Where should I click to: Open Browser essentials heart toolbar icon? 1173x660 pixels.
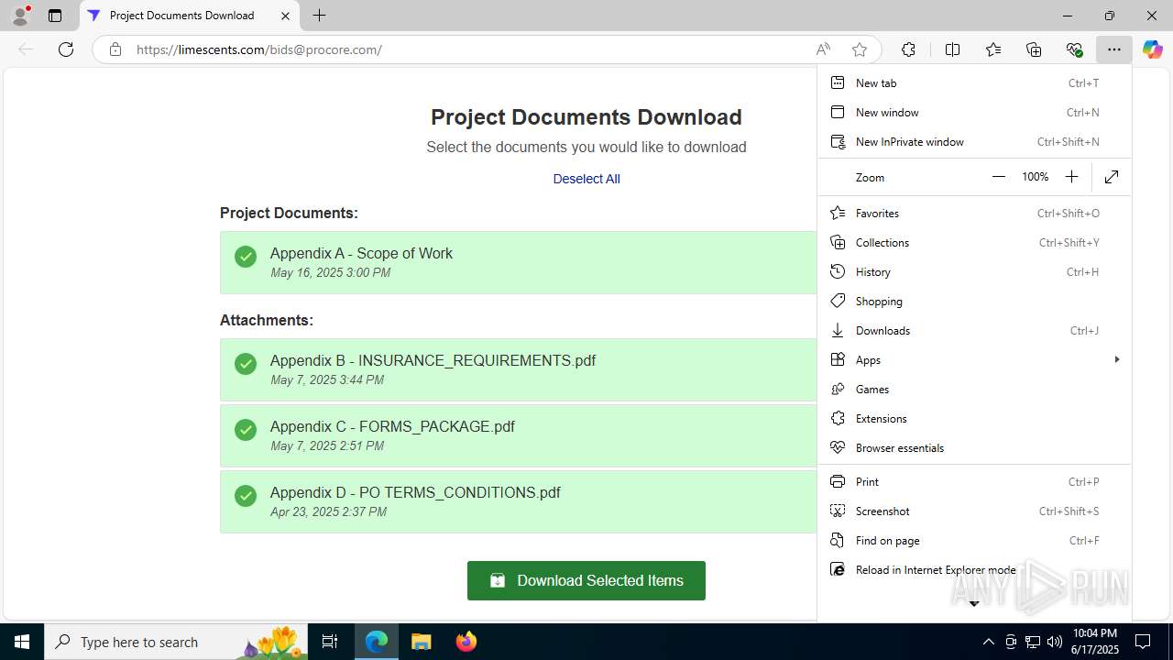[x=1074, y=49]
